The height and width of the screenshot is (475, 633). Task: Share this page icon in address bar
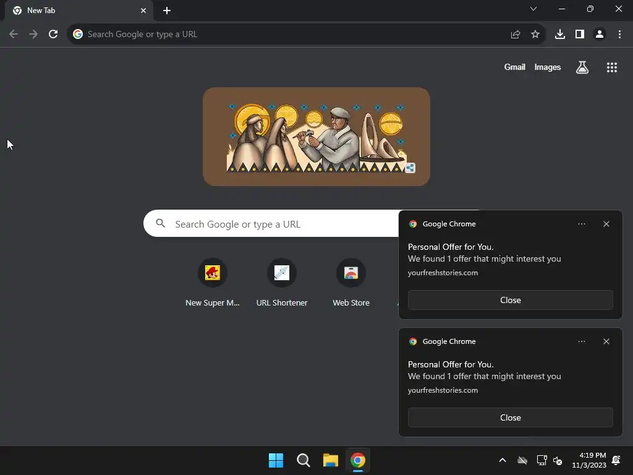pos(516,35)
